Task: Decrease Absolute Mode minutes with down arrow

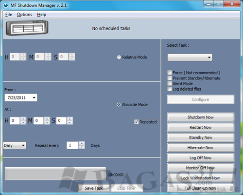Action: pyautogui.click(x=47, y=122)
